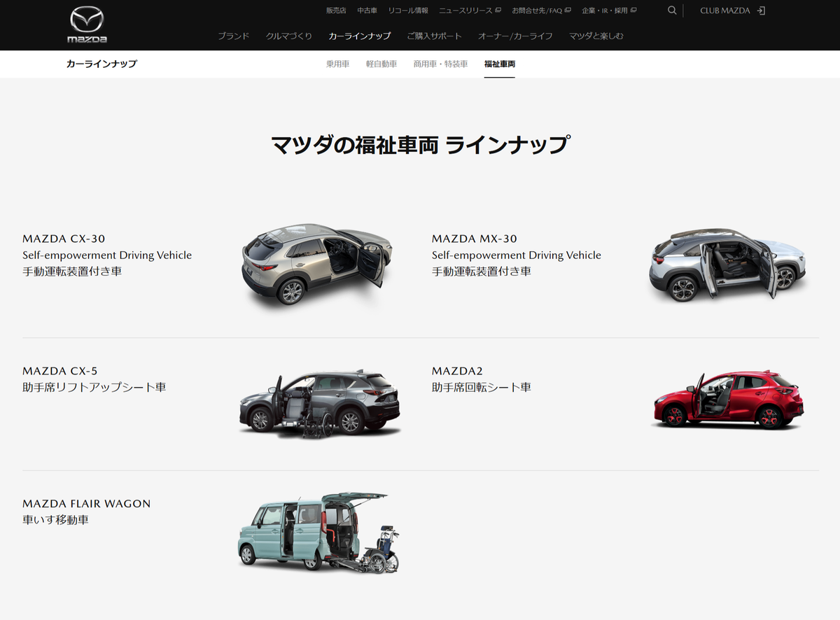Screen dimensions: 840x620
Task: Open the リコール情報 link
Action: pyautogui.click(x=408, y=10)
